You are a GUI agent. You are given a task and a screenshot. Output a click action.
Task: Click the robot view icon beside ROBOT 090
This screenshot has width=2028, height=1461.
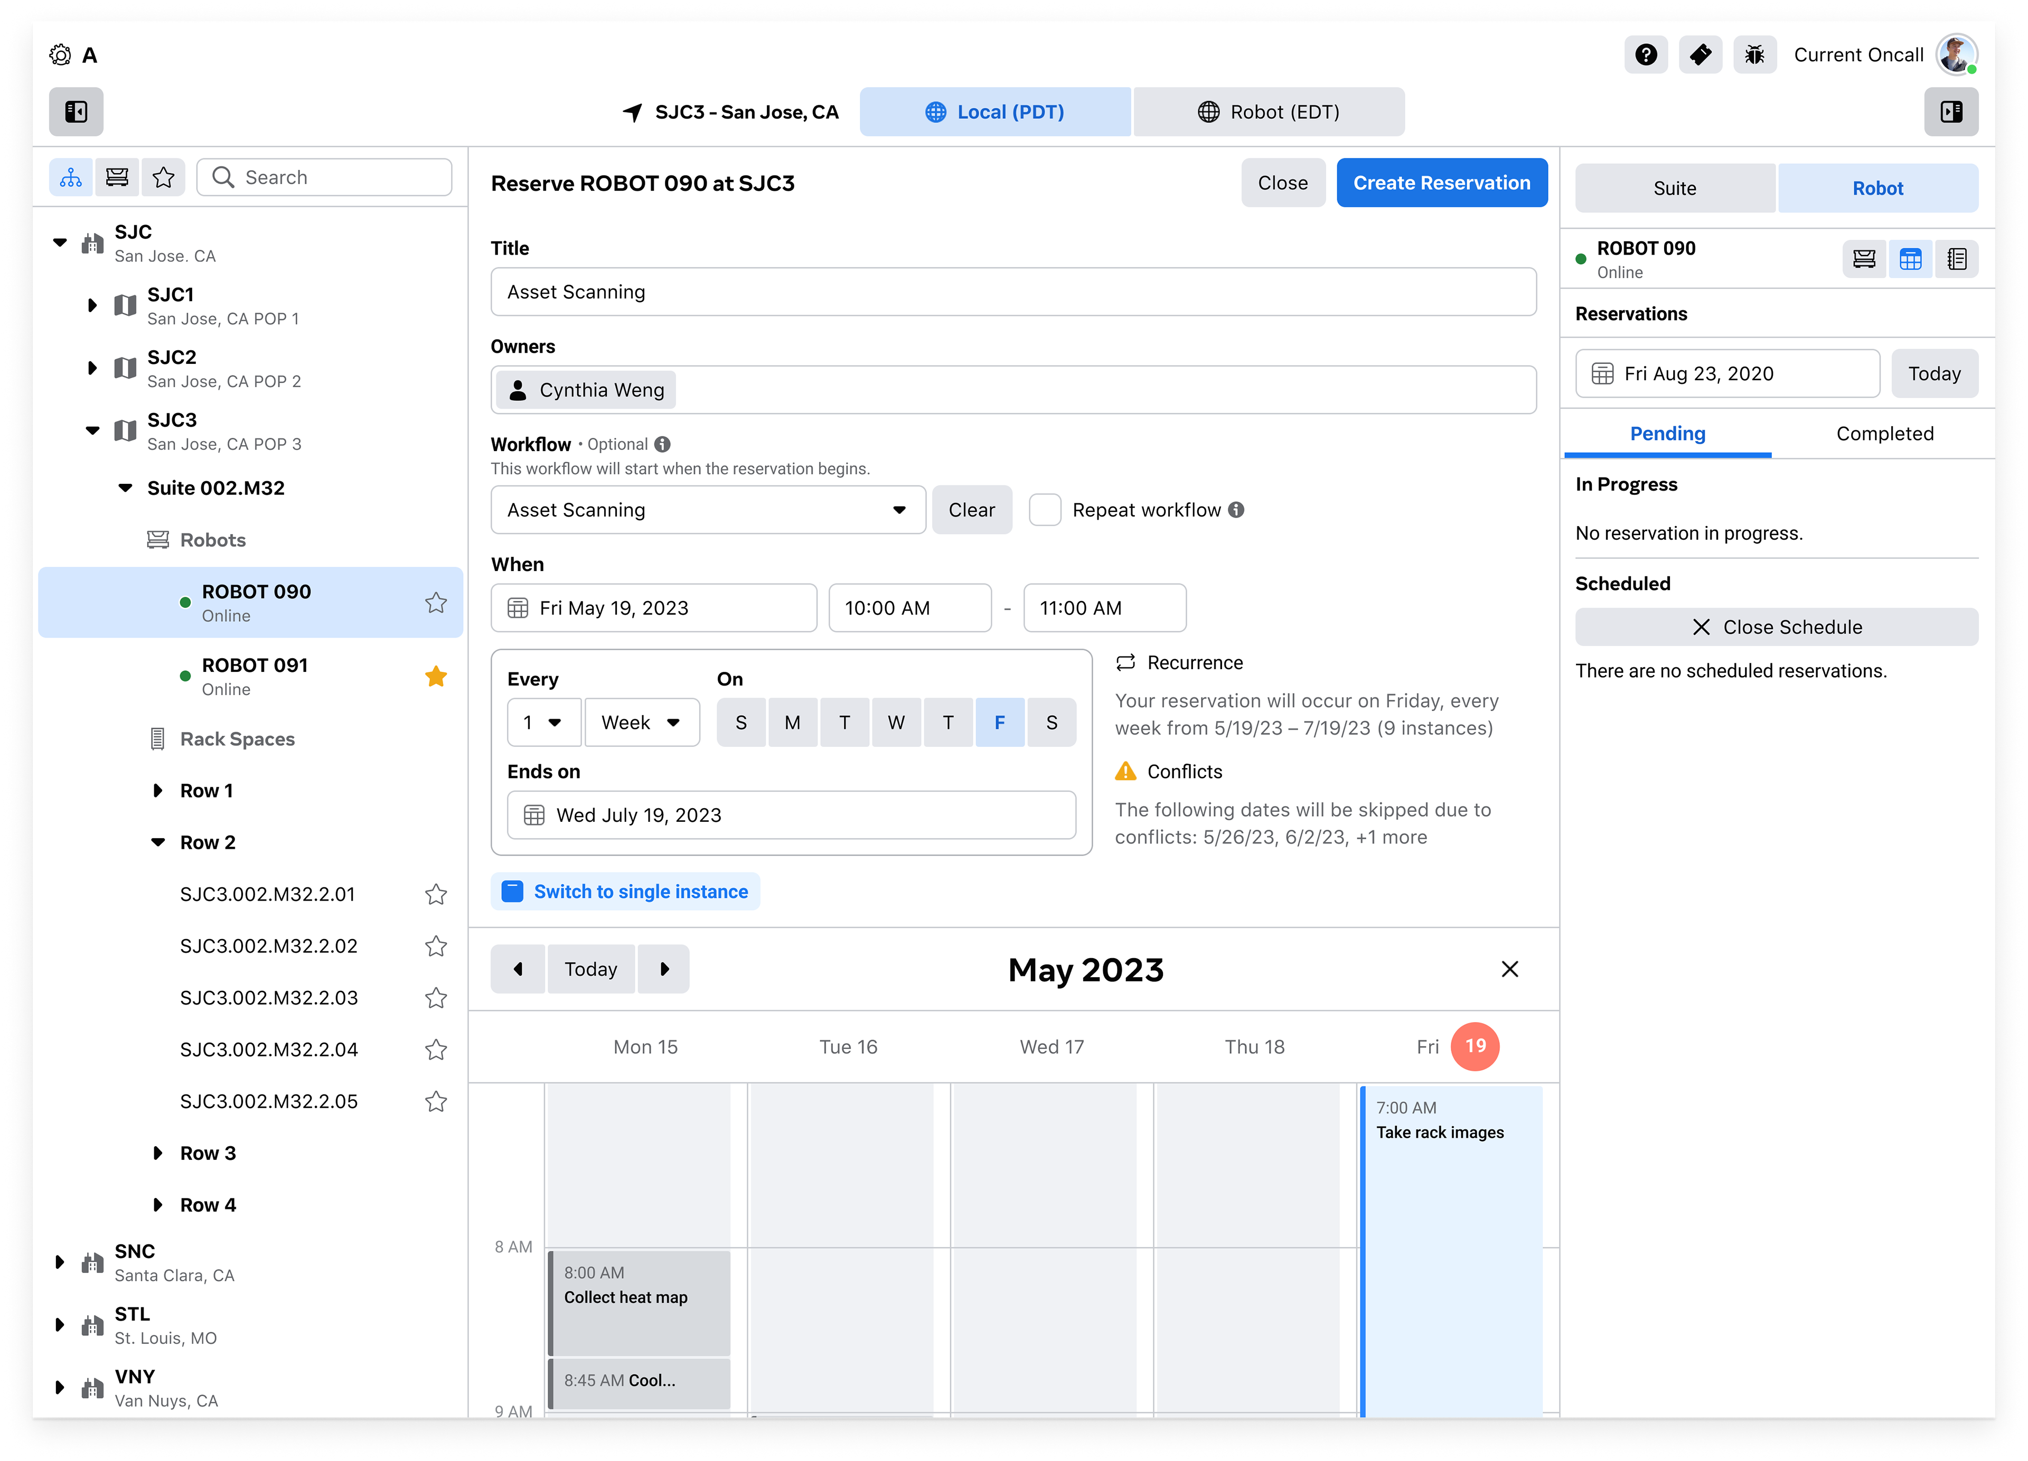click(1864, 259)
